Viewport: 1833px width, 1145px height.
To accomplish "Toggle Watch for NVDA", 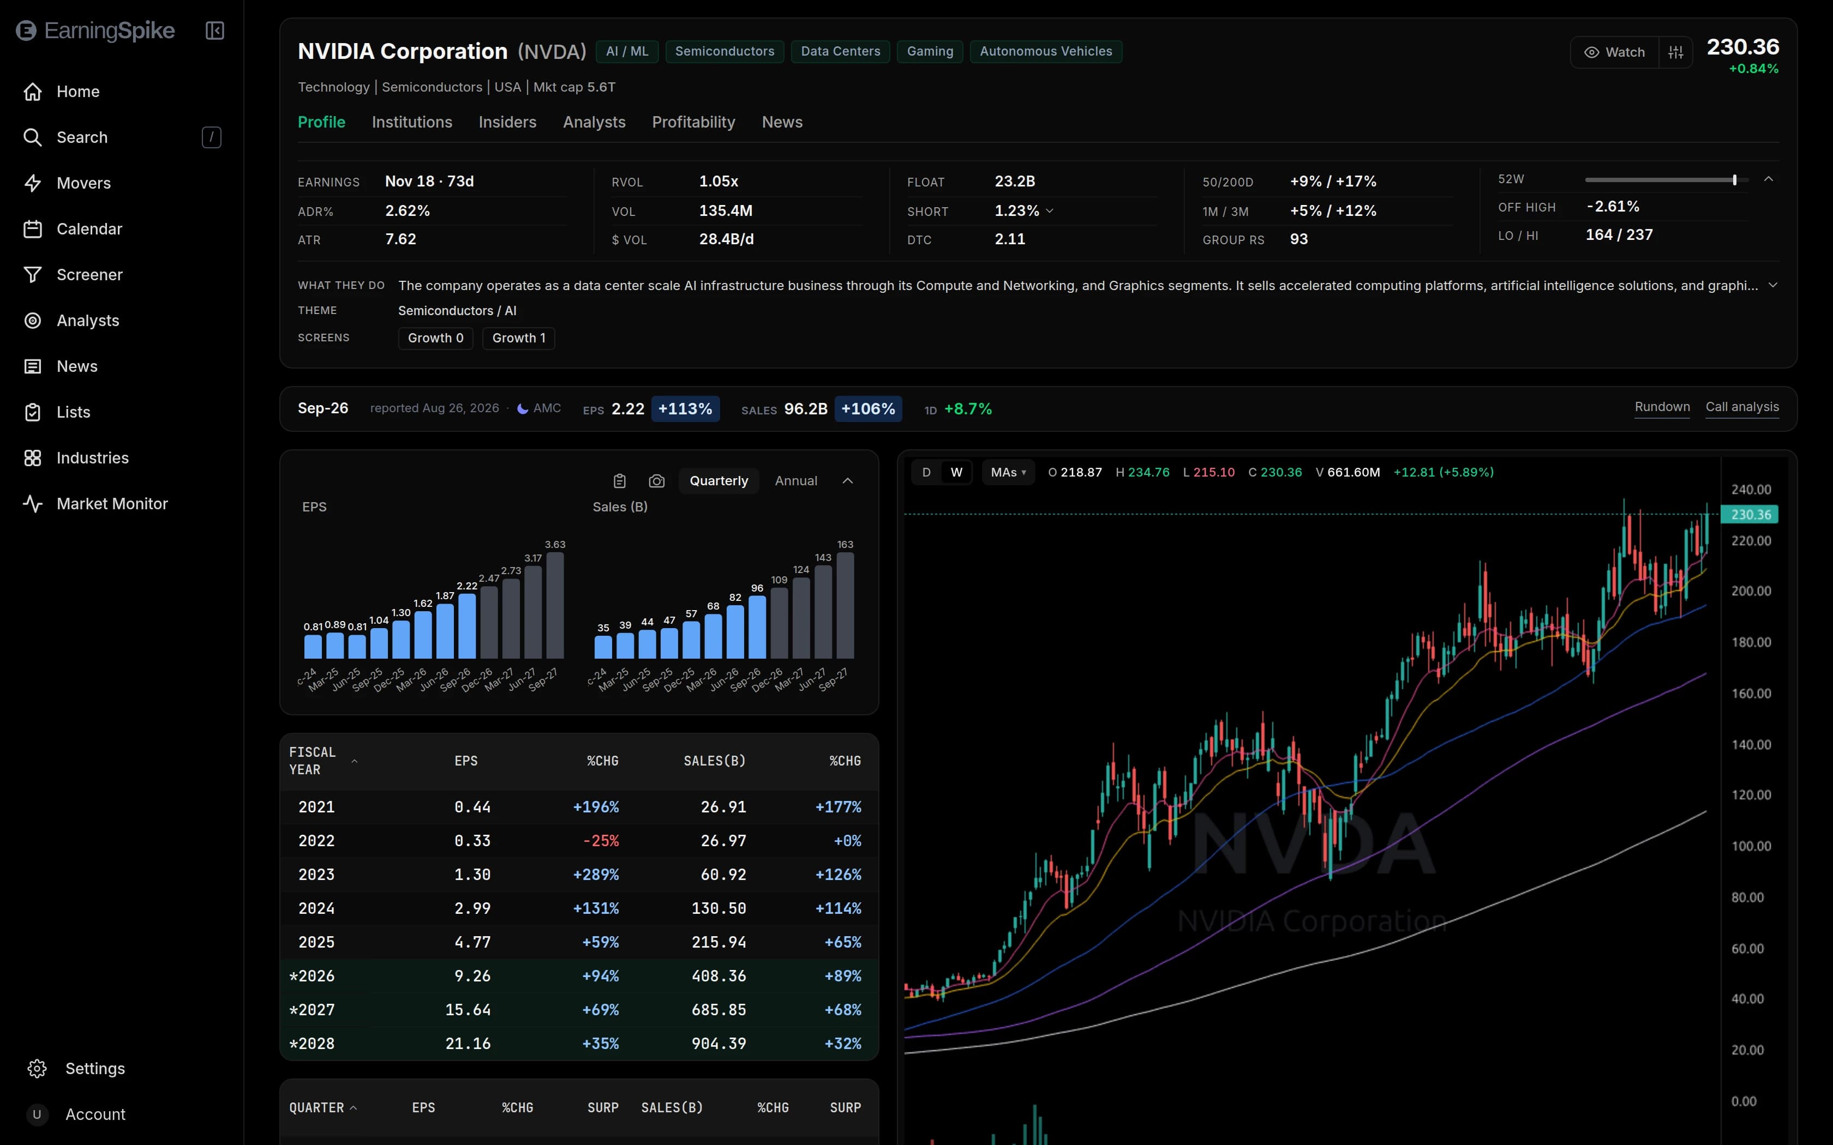I will [x=1615, y=52].
